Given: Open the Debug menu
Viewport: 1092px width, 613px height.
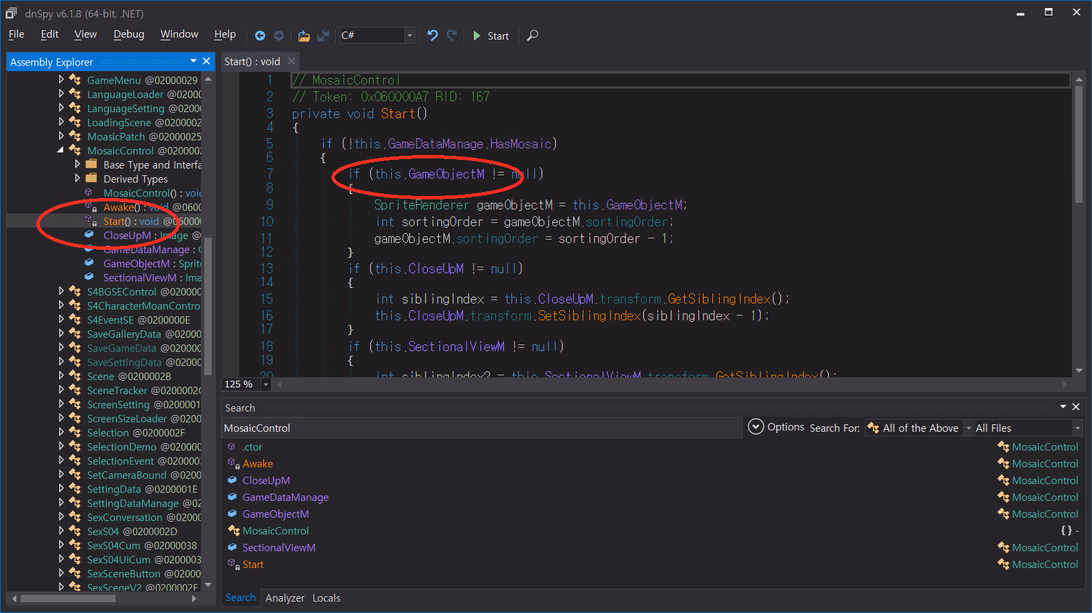Looking at the screenshot, I should [x=128, y=34].
